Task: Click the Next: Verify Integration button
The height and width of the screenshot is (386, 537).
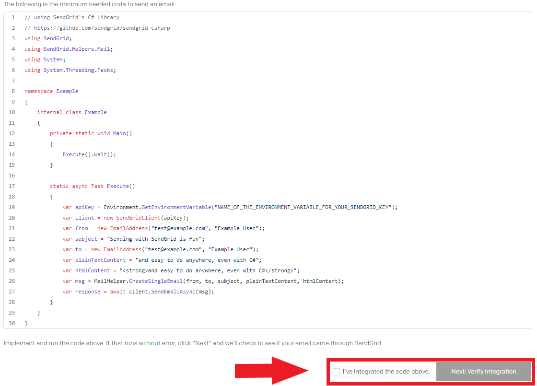Action: pos(483,372)
